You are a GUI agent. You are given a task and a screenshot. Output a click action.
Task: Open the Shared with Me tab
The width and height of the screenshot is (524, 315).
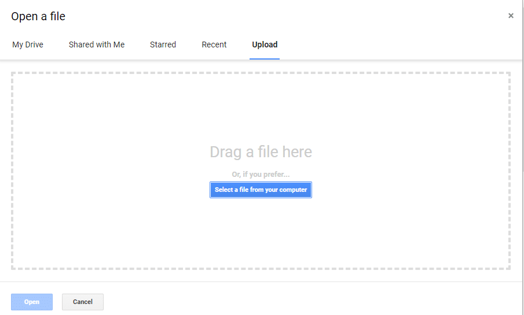click(97, 45)
